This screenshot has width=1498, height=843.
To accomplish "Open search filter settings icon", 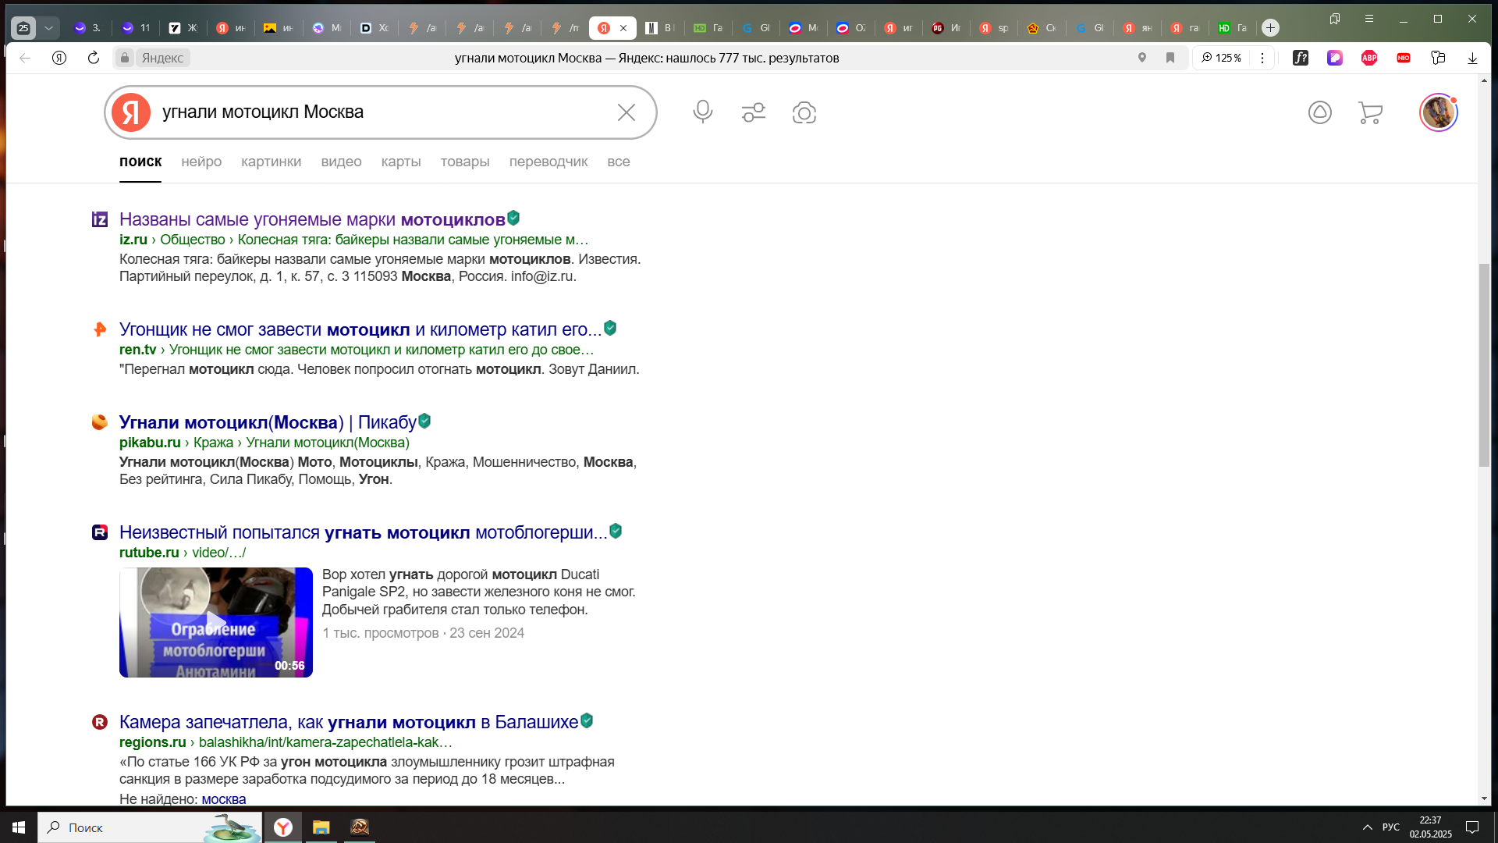I will [x=753, y=112].
